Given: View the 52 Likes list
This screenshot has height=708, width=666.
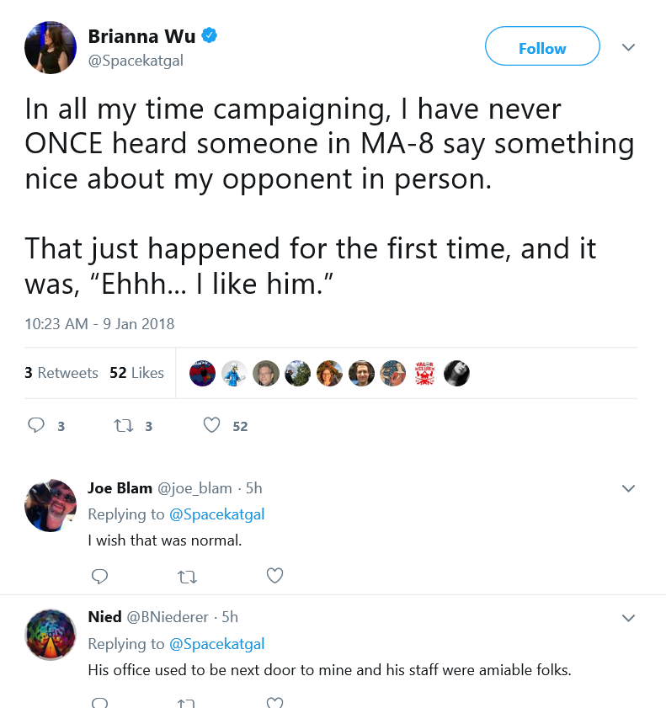Looking at the screenshot, I should pyautogui.click(x=136, y=372).
